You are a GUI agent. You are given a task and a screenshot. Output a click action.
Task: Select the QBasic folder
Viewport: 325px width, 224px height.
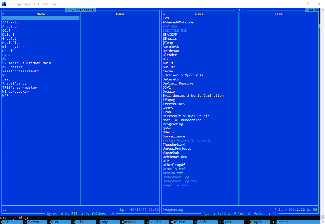pyautogui.click(x=169, y=132)
